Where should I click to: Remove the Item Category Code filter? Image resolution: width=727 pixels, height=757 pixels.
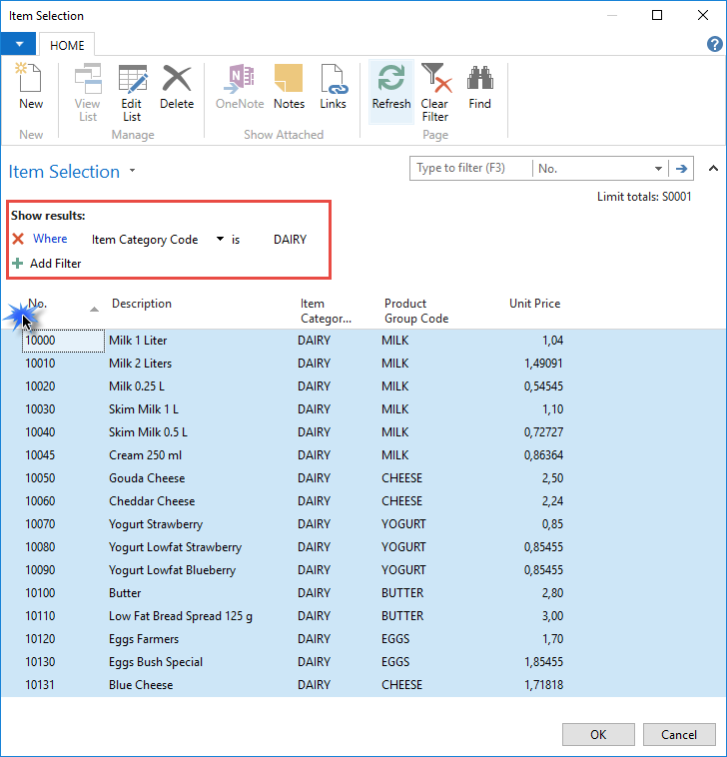(x=18, y=240)
